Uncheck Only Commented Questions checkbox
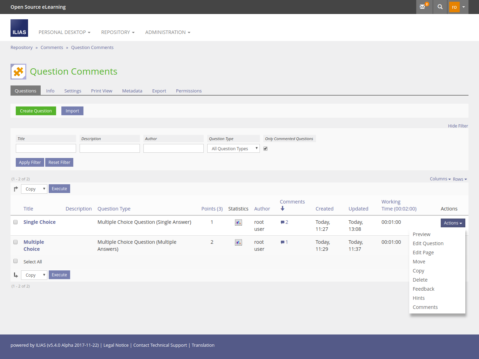 [x=265, y=149]
